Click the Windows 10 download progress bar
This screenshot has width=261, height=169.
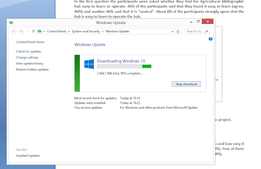(x=124, y=66)
